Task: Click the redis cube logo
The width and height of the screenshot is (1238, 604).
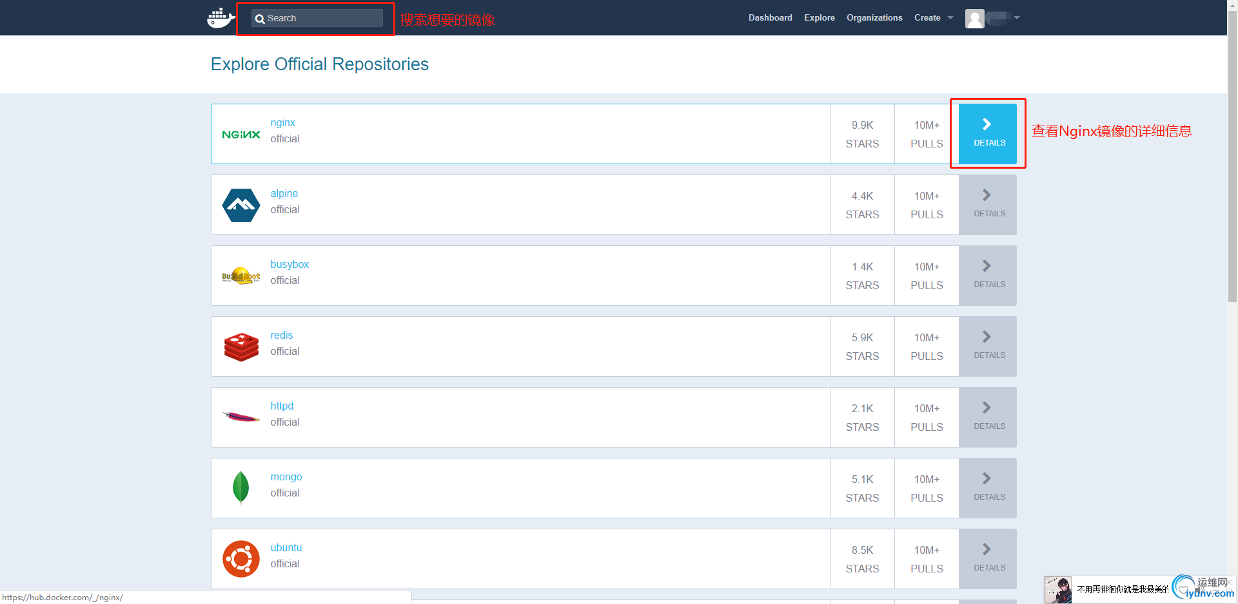Action: pos(241,347)
